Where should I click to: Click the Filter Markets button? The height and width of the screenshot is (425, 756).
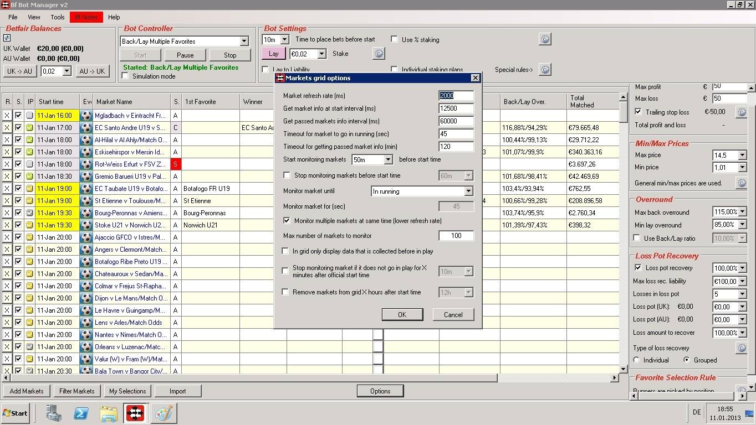(x=77, y=391)
